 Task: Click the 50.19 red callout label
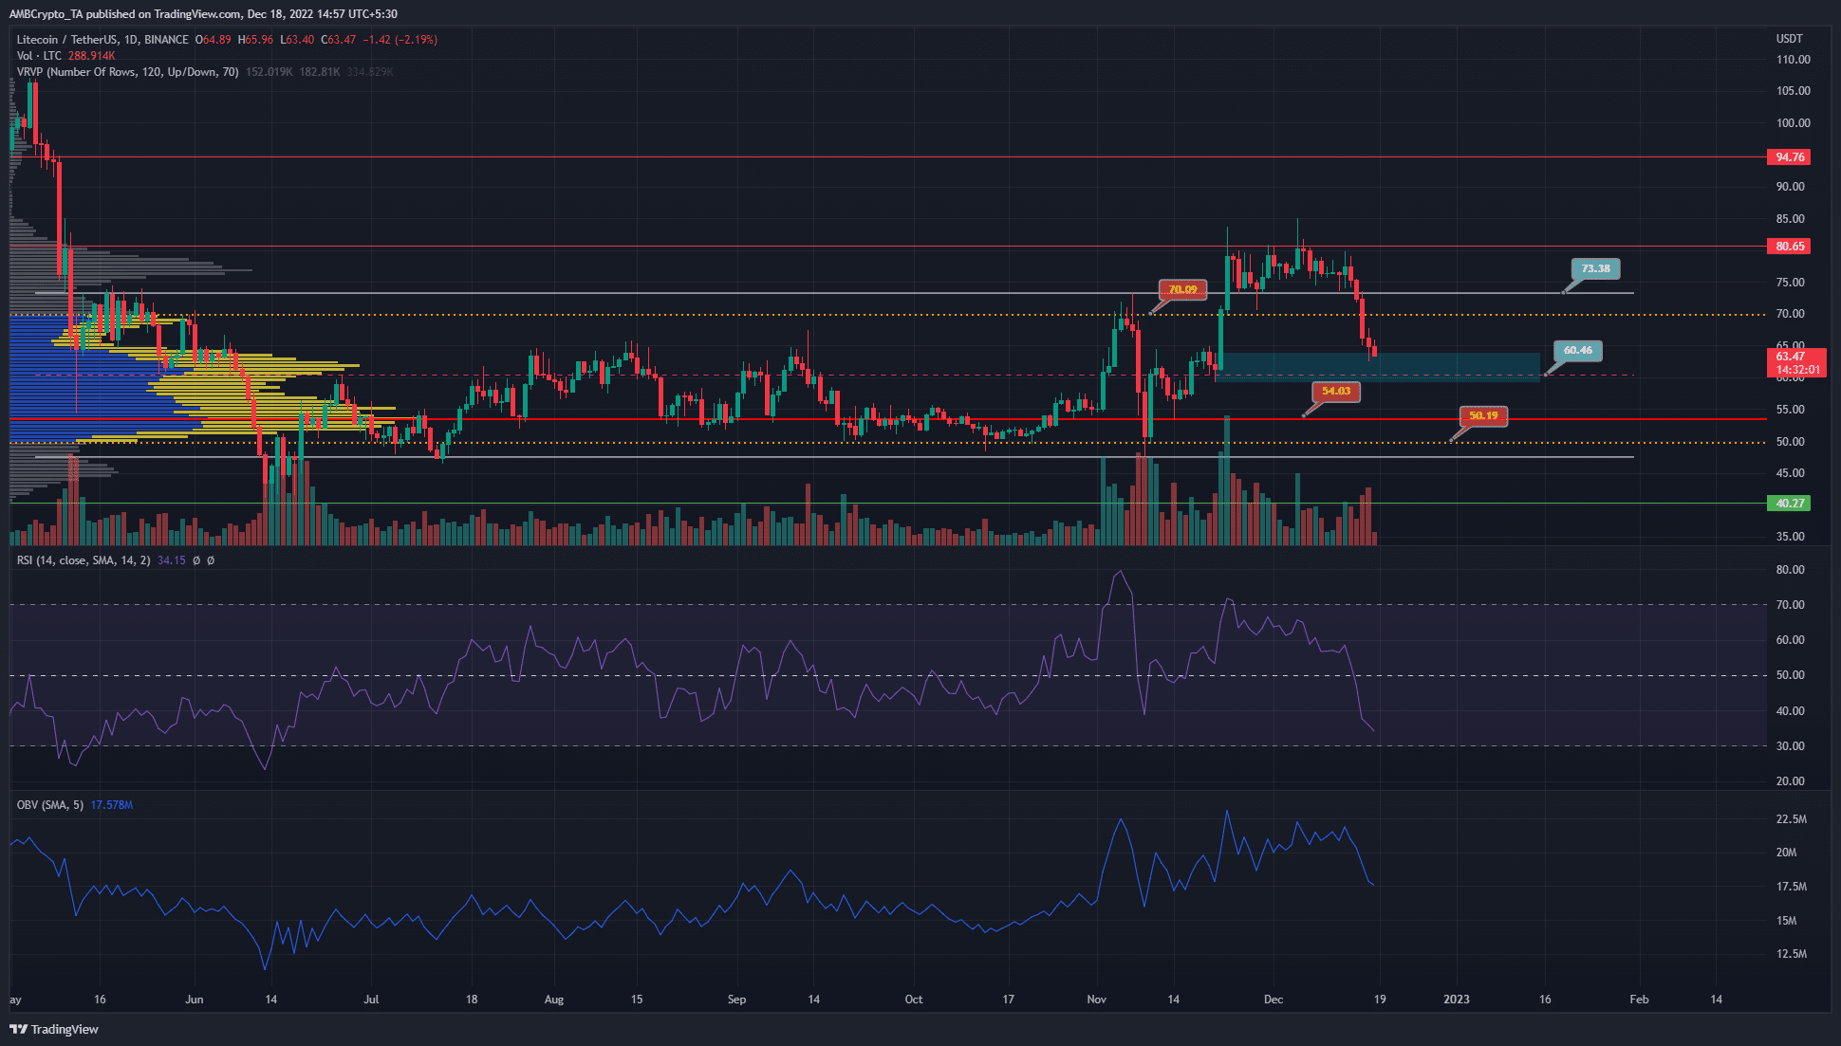point(1483,415)
